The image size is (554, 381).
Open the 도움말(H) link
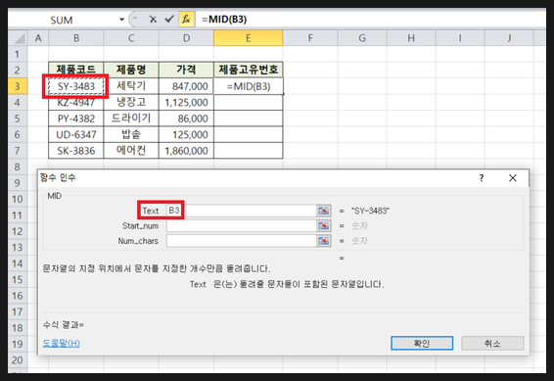pos(62,343)
